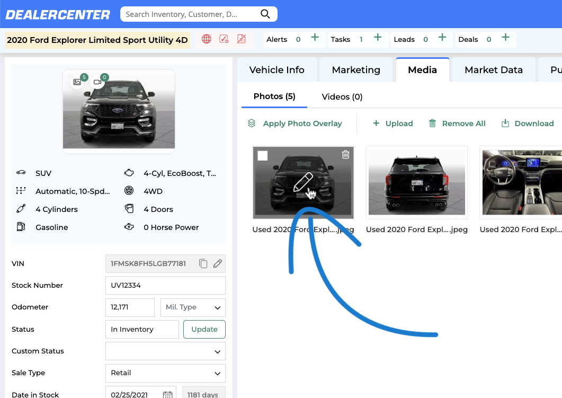The height and width of the screenshot is (398, 562).
Task: Delete first photo using trash icon
Action: [345, 155]
